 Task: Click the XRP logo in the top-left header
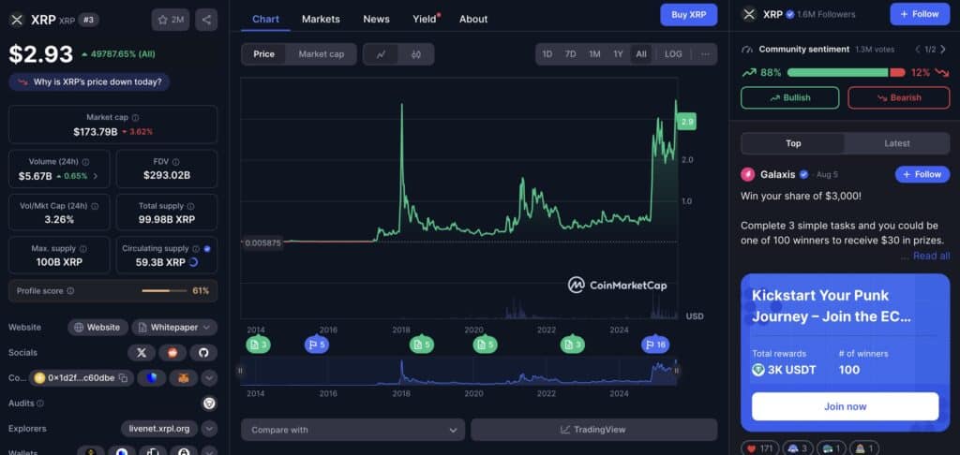pyautogui.click(x=17, y=20)
